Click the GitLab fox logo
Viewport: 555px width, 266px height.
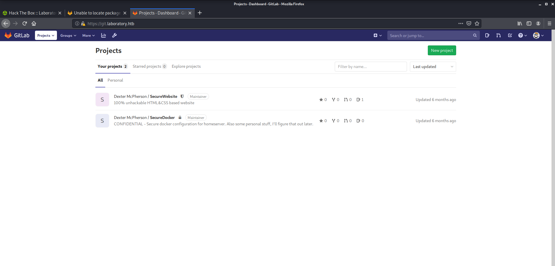coord(8,35)
